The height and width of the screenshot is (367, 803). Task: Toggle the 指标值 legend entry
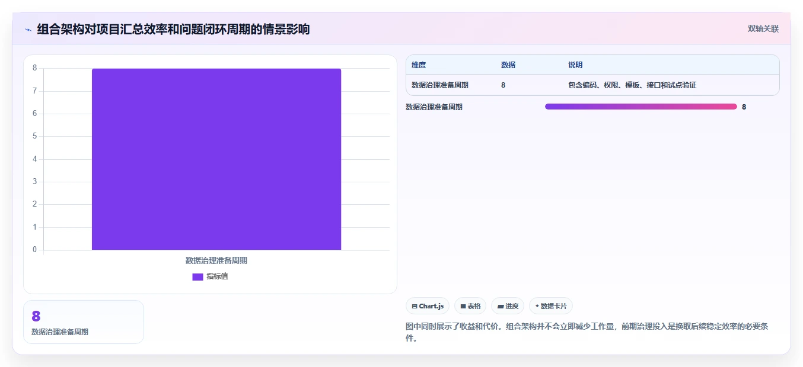click(210, 276)
